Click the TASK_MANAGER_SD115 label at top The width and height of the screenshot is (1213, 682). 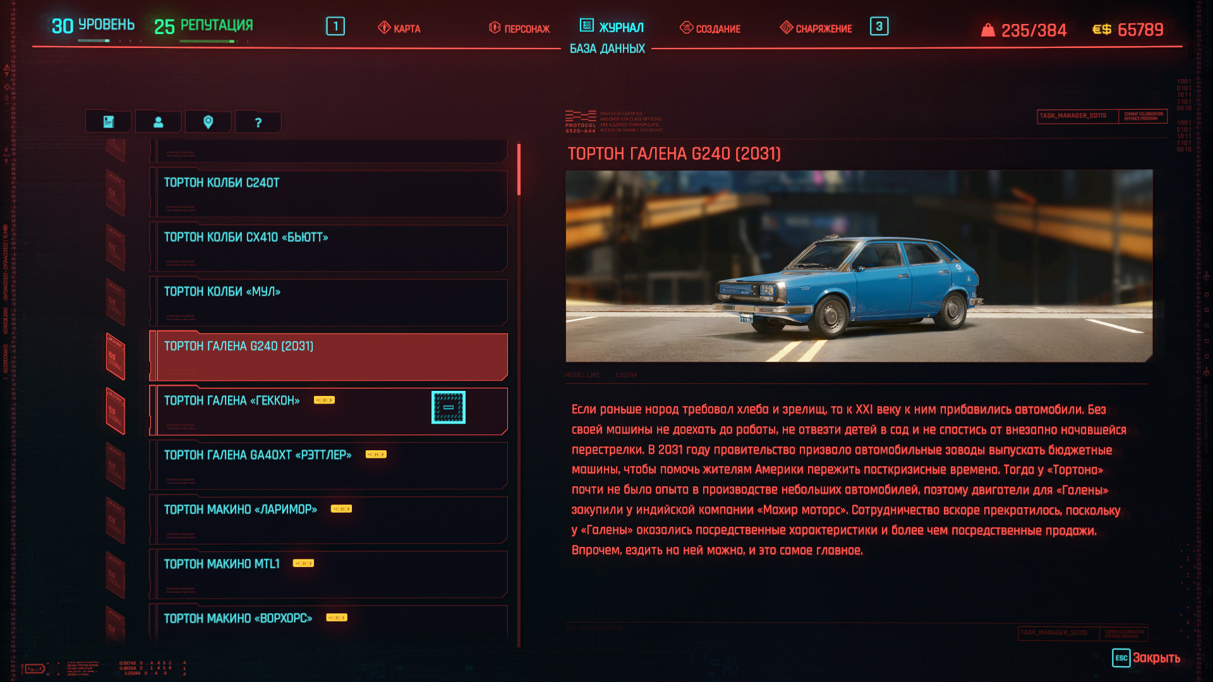click(x=1073, y=116)
